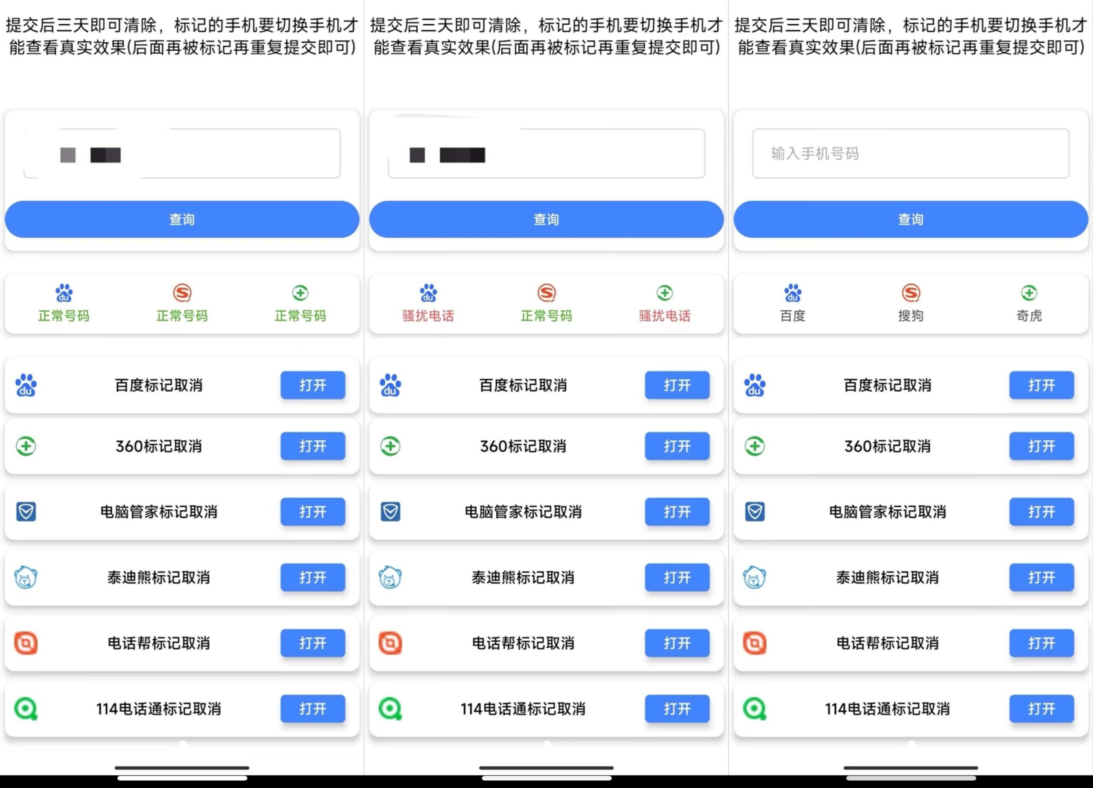Open 电脑管家标记取消 in the right panel

1041,512
